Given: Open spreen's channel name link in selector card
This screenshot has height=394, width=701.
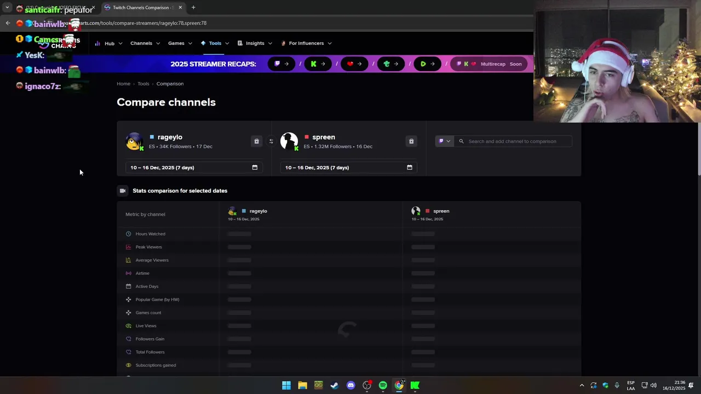Looking at the screenshot, I should pyautogui.click(x=324, y=137).
